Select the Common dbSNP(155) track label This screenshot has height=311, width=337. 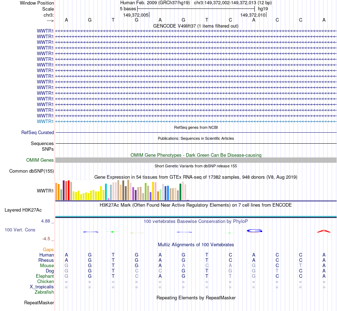pos(31,171)
